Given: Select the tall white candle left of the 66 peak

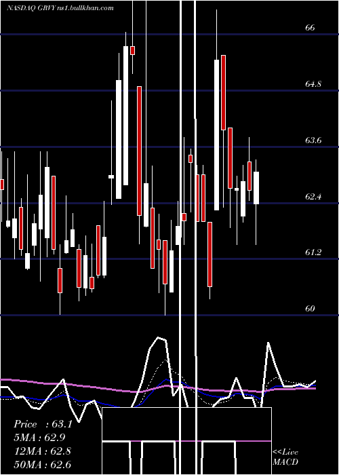Looking at the screenshot, I should pos(125,115).
